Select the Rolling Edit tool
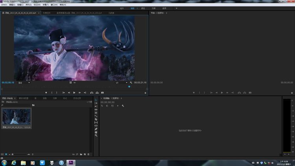Viewport: 295px width, 166px height. (96, 113)
